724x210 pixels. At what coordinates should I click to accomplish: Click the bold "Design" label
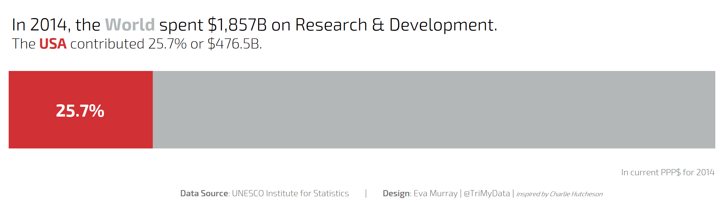(396, 193)
